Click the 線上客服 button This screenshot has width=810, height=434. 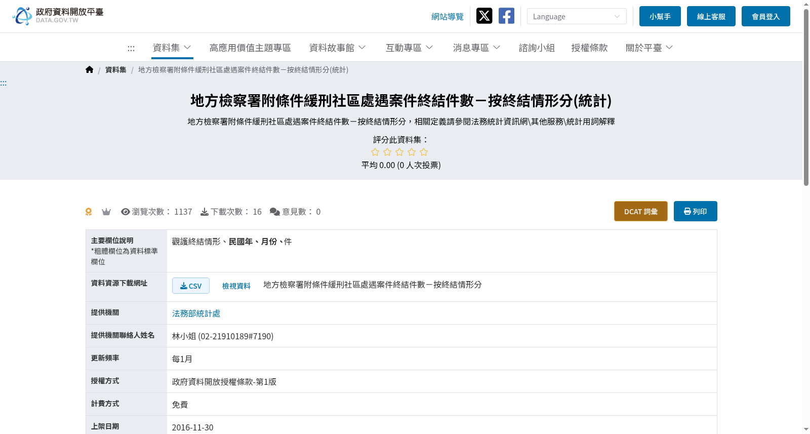(711, 16)
